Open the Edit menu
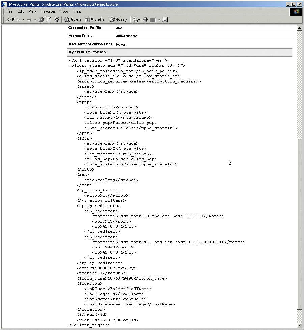 (x=20, y=11)
